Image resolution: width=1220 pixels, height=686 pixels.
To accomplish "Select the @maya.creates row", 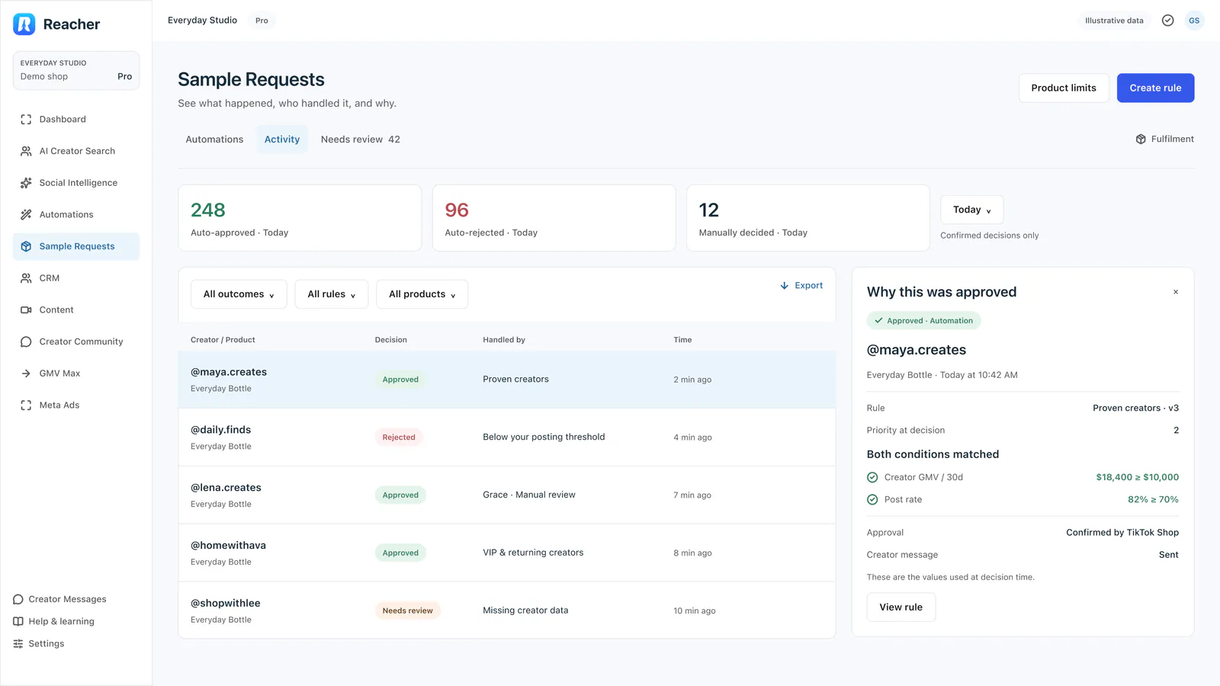I will point(507,380).
